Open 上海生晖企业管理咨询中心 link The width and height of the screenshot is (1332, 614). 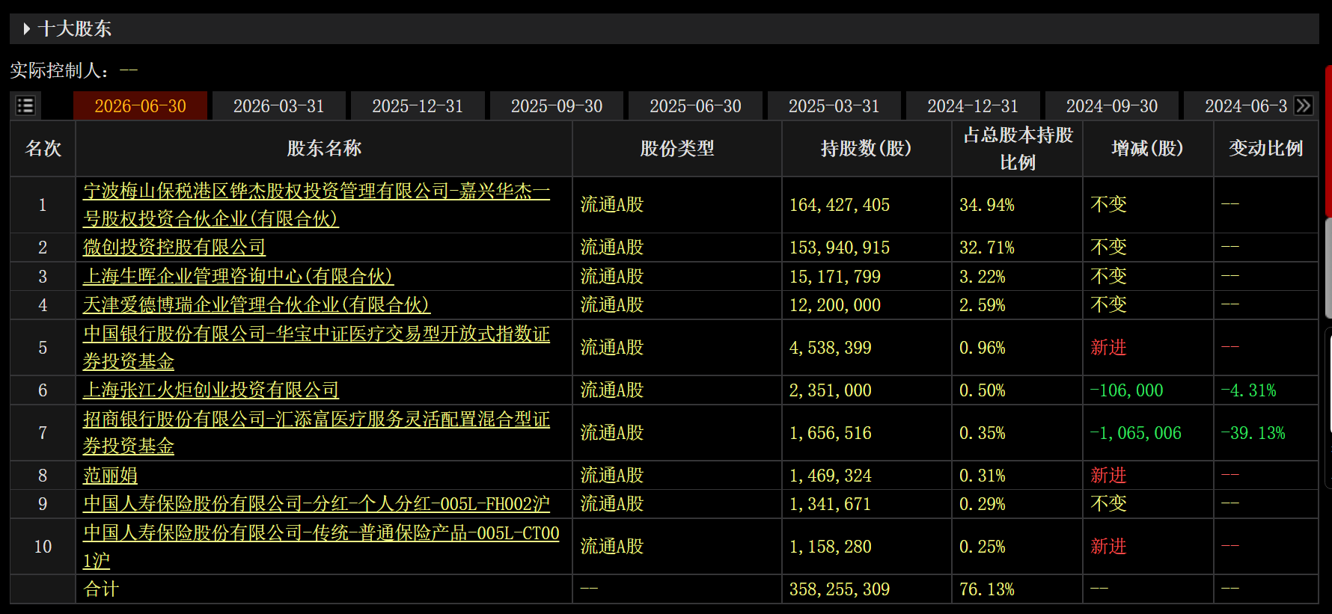[x=238, y=277]
